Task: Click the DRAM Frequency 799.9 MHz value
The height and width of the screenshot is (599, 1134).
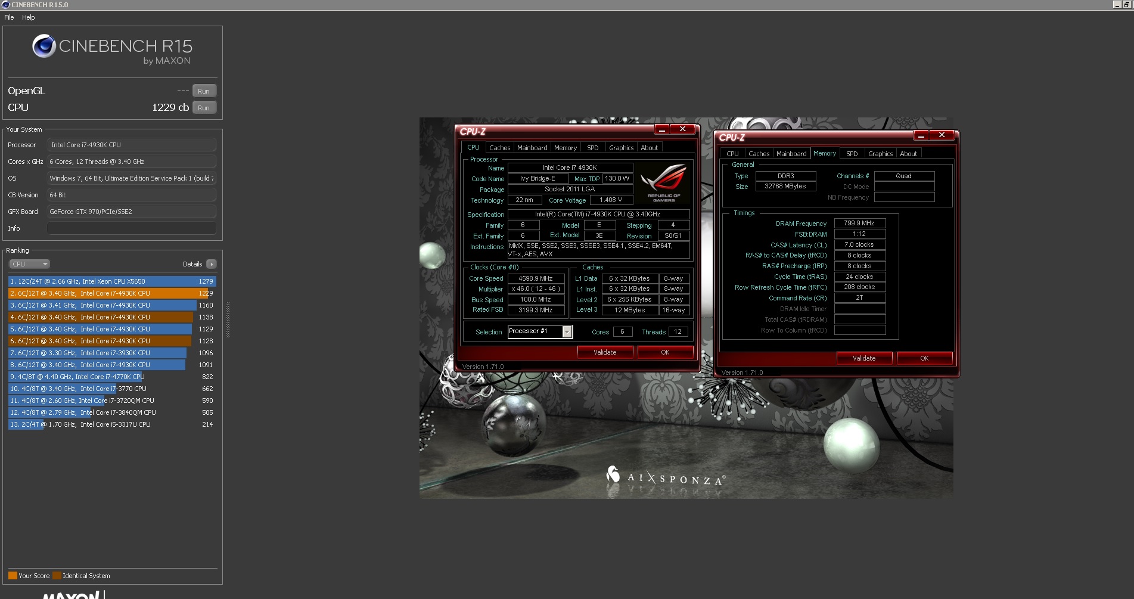Action: click(x=859, y=223)
